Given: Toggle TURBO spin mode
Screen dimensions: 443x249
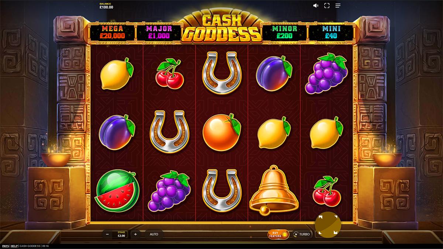Looking at the screenshot, I should [302, 234].
